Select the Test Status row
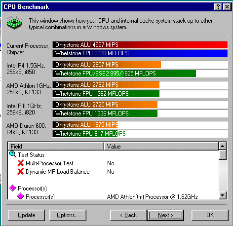Screen dimensions: 233x226 113,155
